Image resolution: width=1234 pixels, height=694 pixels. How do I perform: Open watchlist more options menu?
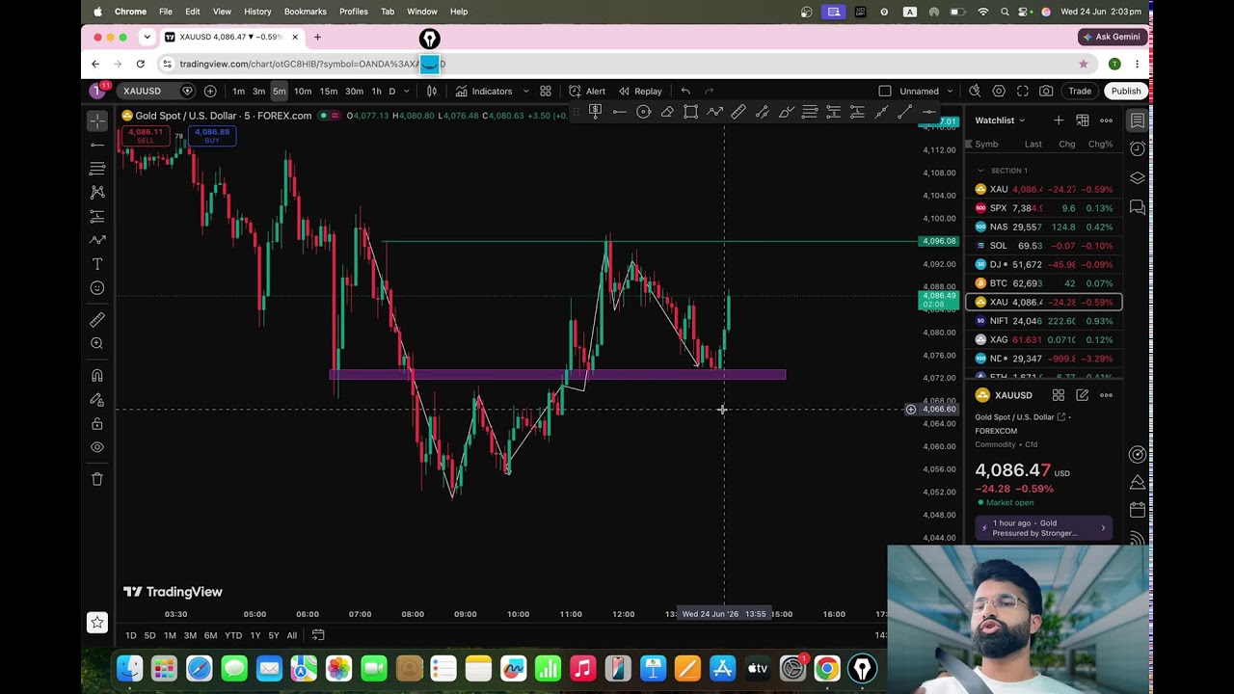[x=1107, y=120]
